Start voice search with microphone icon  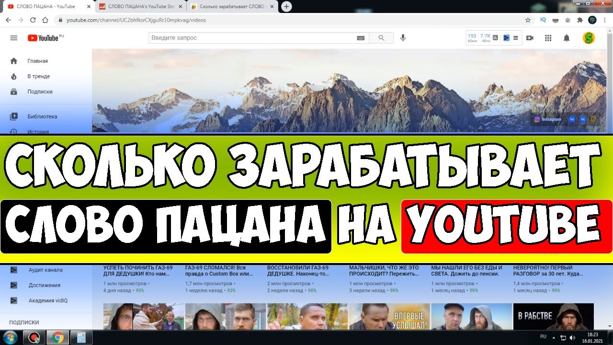tap(403, 38)
